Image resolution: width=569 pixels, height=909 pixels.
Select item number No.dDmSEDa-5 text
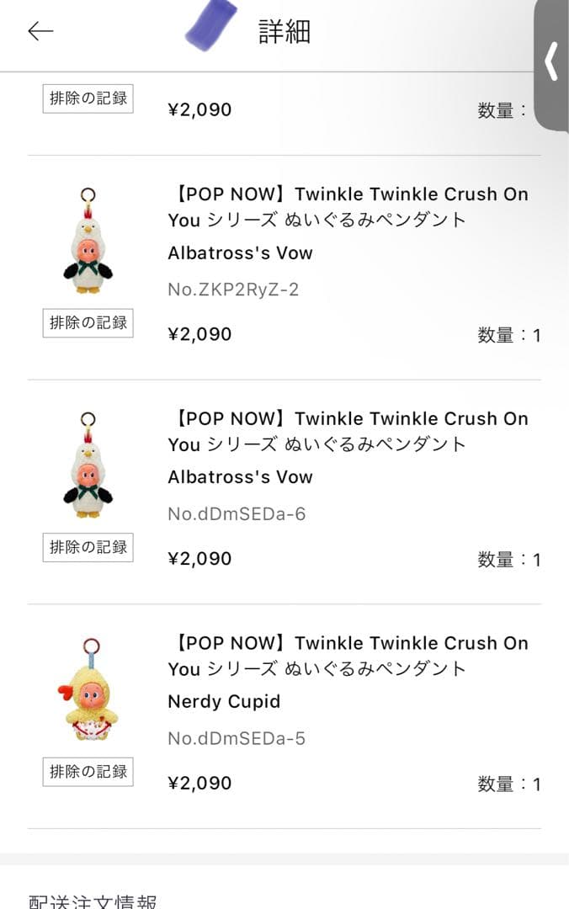pyautogui.click(x=237, y=738)
